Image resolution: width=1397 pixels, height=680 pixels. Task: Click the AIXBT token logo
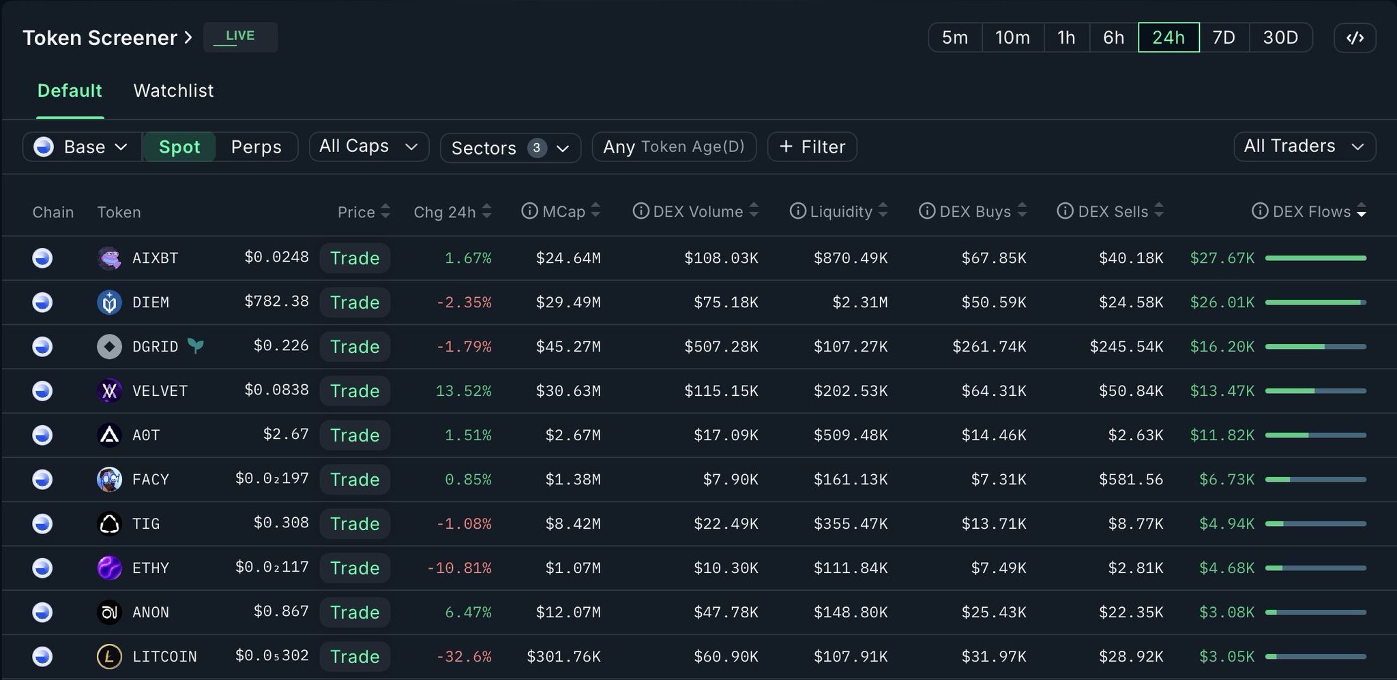[109, 258]
